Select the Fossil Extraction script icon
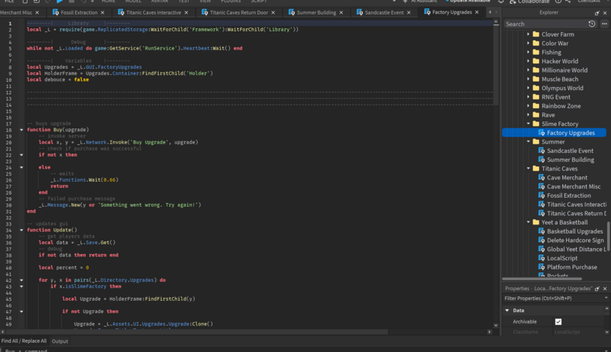The width and height of the screenshot is (611, 352). pos(541,195)
